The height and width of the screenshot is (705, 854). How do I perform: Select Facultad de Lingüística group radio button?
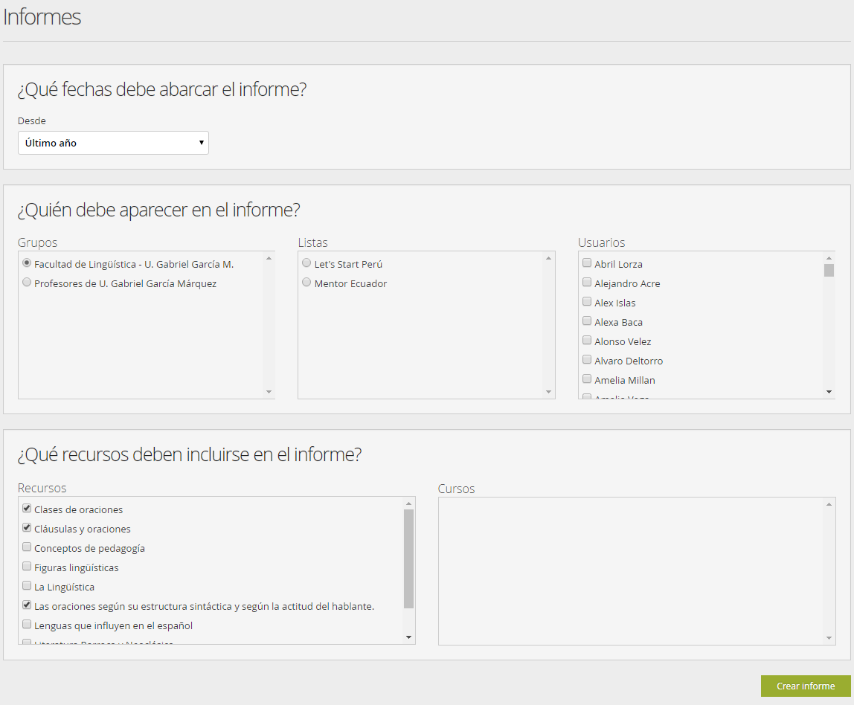click(28, 263)
